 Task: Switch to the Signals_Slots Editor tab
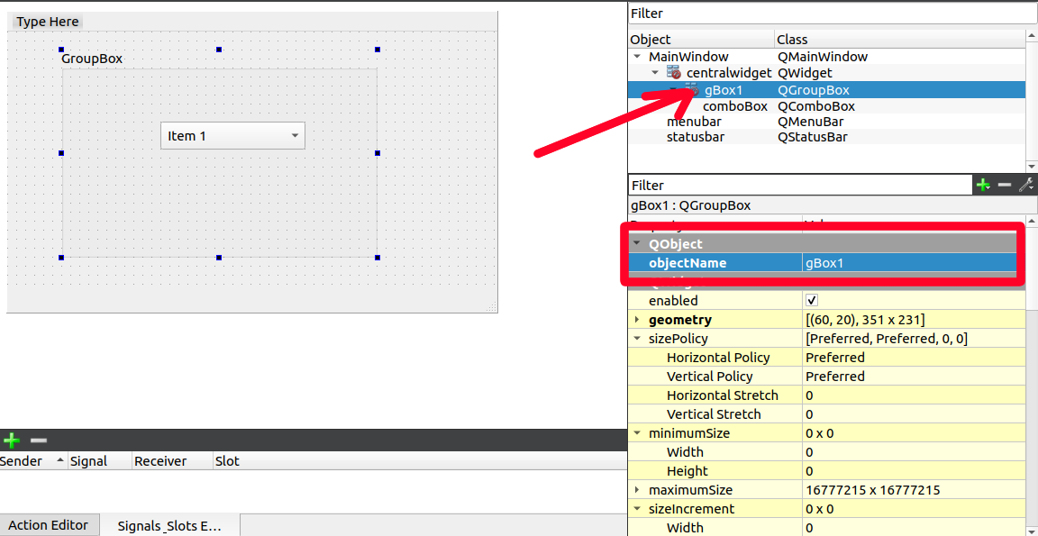coord(169,526)
